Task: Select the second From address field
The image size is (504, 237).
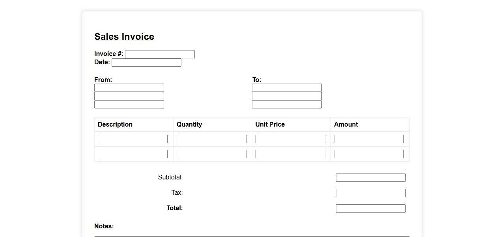Action: click(129, 96)
